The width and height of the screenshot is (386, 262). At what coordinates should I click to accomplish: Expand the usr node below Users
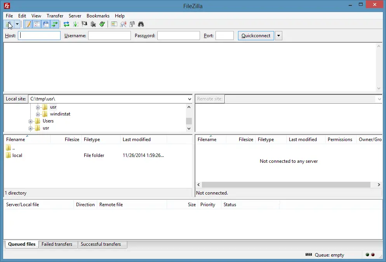tap(30, 128)
